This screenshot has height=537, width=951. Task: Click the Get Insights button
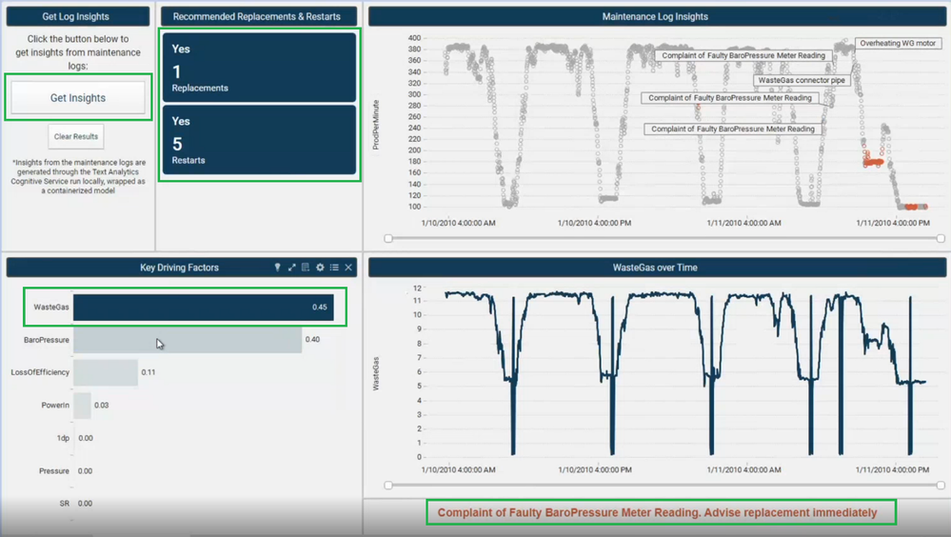78,98
